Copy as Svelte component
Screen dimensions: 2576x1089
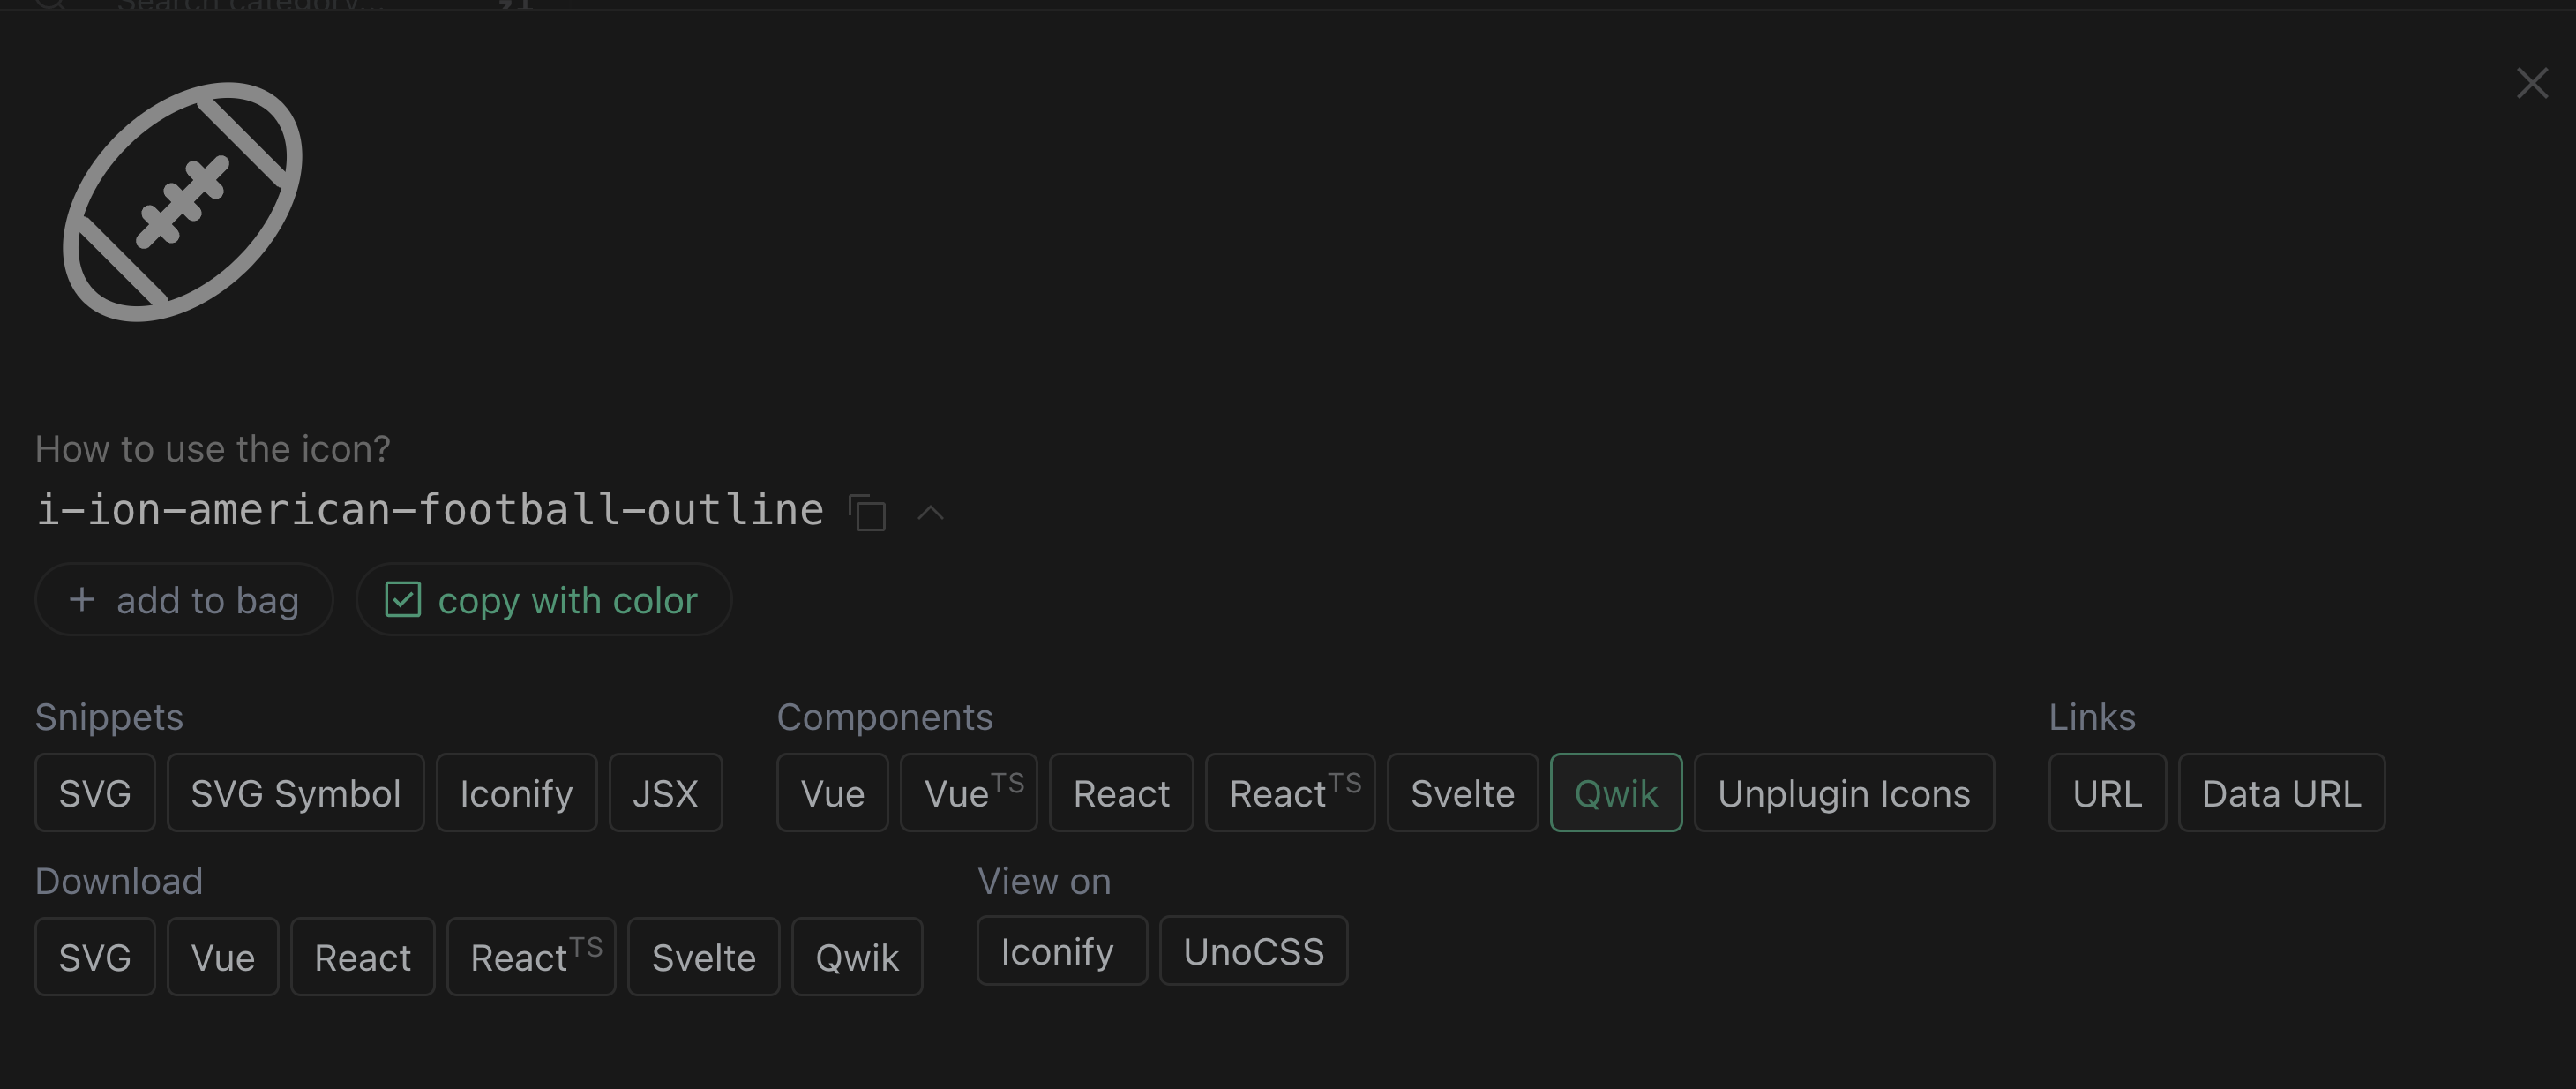[x=1462, y=793]
